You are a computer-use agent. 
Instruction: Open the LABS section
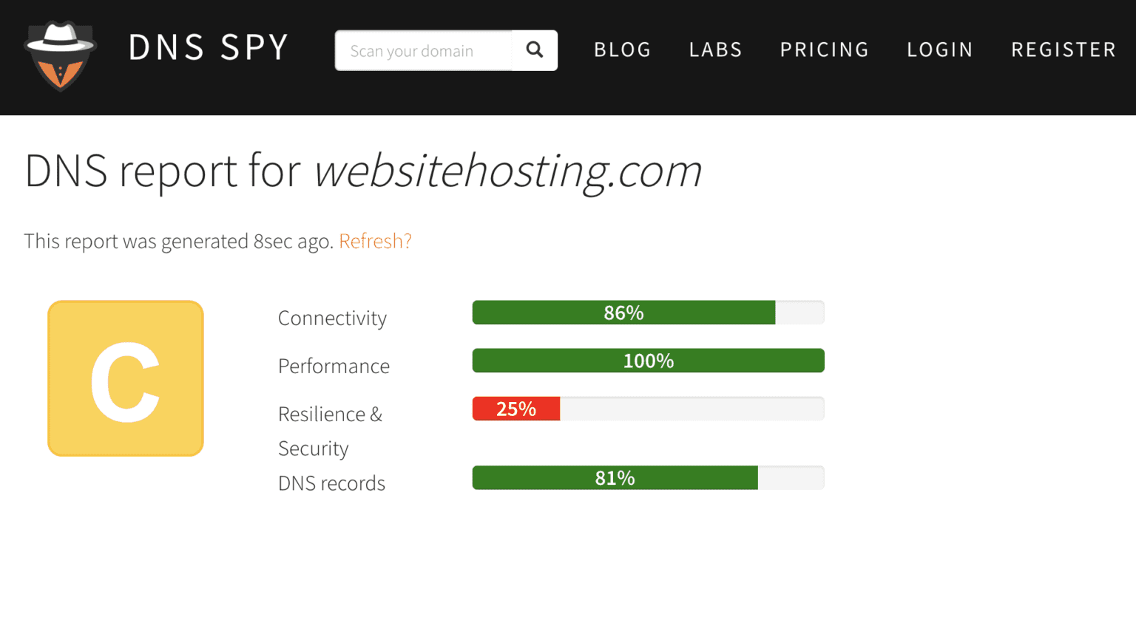tap(714, 50)
